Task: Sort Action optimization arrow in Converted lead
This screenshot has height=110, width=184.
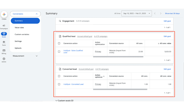Action: 104,76
